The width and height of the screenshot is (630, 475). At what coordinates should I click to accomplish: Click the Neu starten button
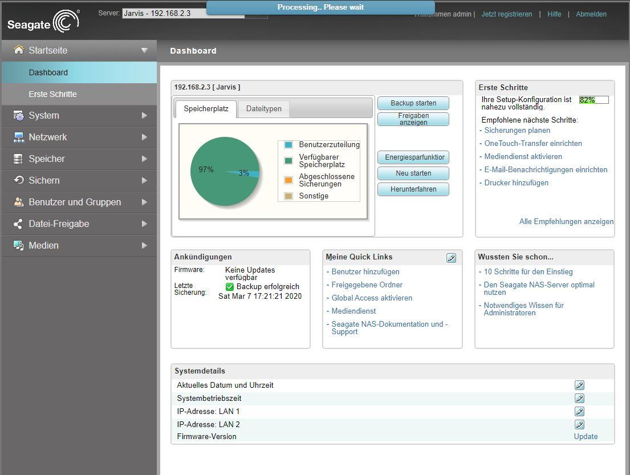point(413,173)
